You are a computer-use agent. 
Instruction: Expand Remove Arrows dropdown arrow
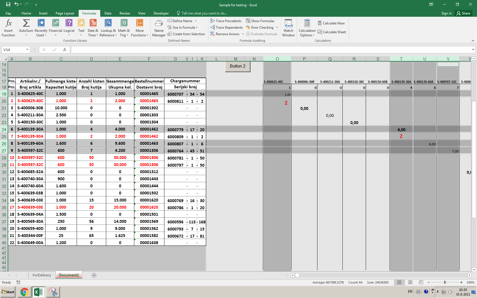243,34
